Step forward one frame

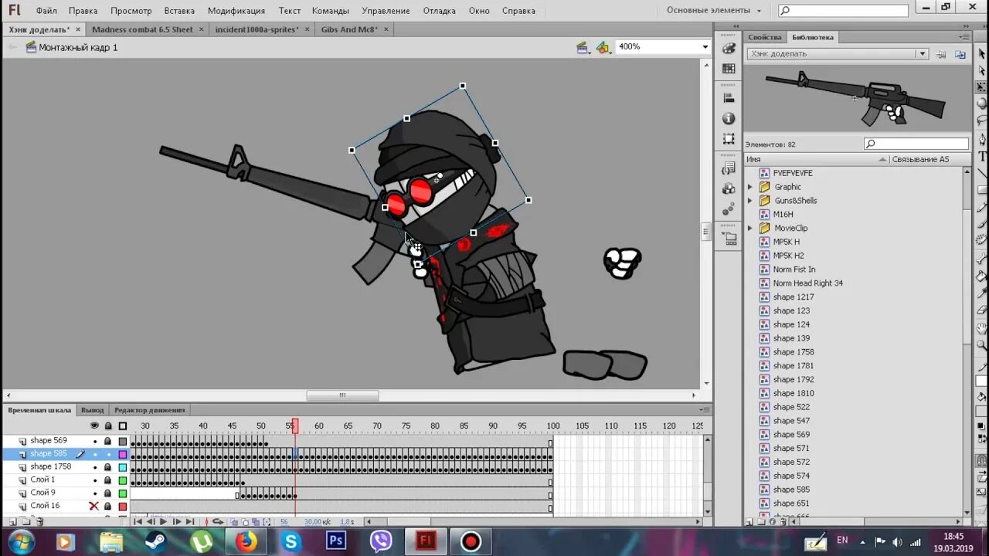tap(176, 522)
